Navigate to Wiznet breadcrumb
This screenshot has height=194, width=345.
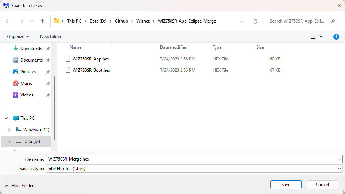(143, 21)
